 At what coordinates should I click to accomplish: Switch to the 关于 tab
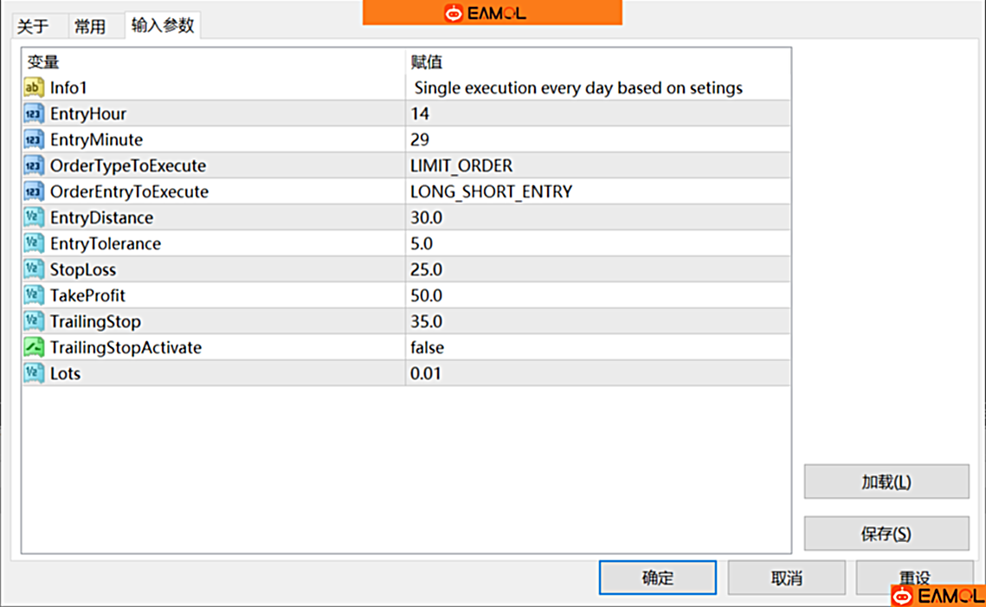(33, 27)
